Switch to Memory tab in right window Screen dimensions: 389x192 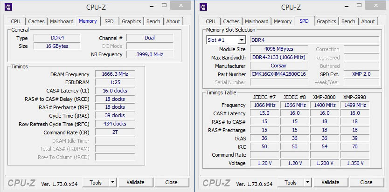pos(283,21)
